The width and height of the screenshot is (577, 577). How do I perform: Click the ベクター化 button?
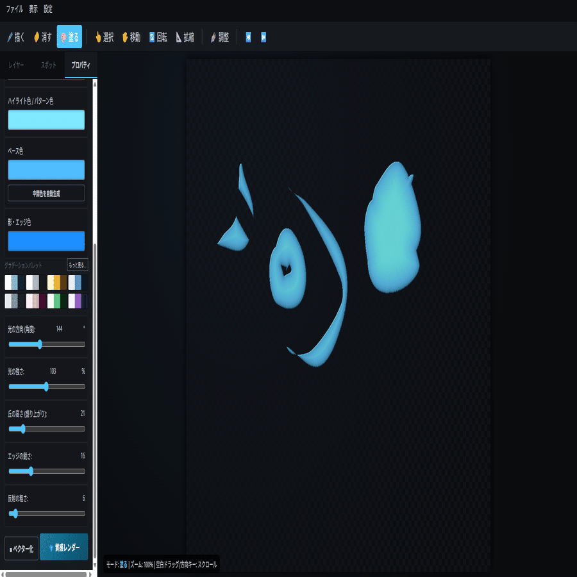point(21,549)
